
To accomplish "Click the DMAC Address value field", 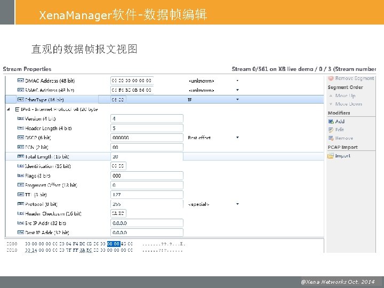I will (132, 81).
